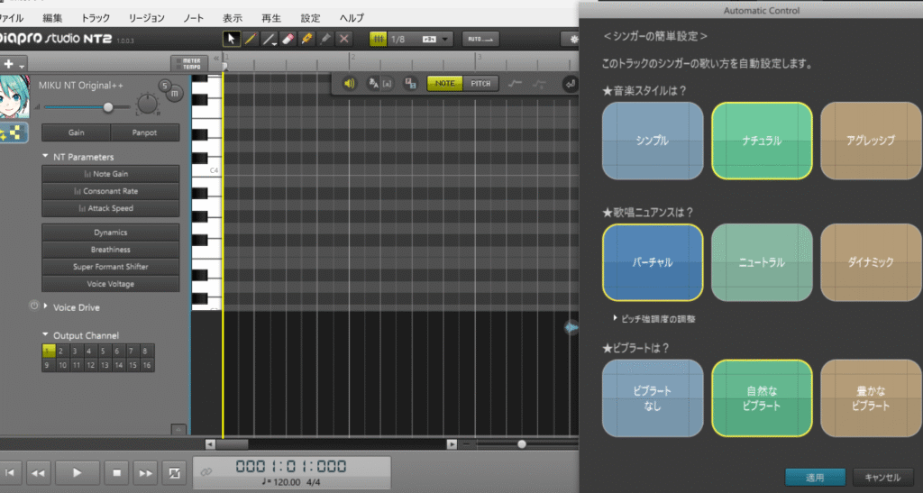Click the first pitch curve icon

pos(515,84)
